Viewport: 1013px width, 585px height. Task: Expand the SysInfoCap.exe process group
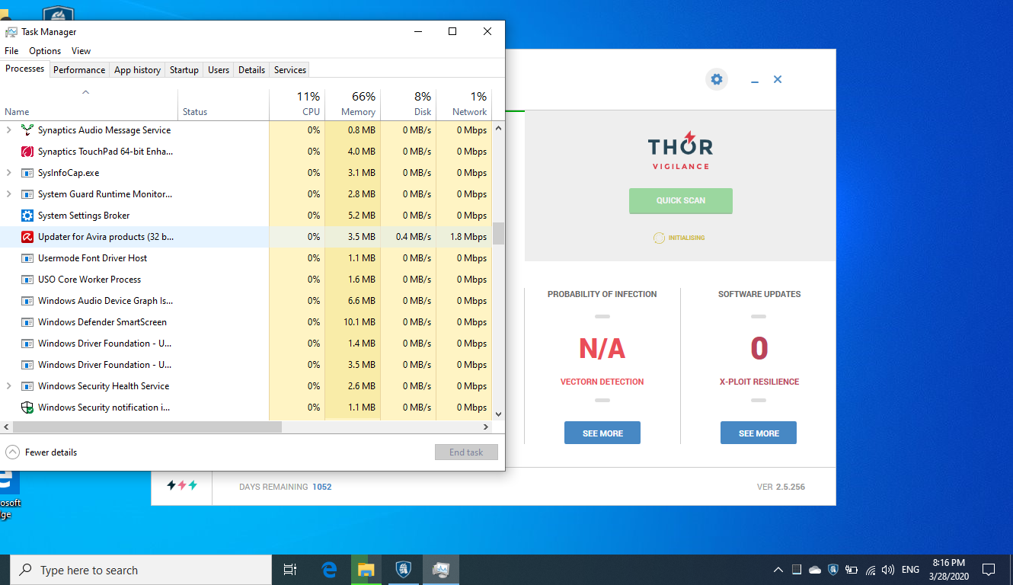(9, 173)
